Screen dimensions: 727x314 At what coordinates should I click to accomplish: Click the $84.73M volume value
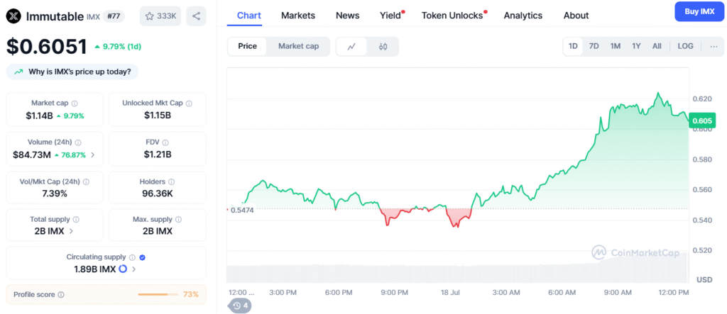(32, 155)
